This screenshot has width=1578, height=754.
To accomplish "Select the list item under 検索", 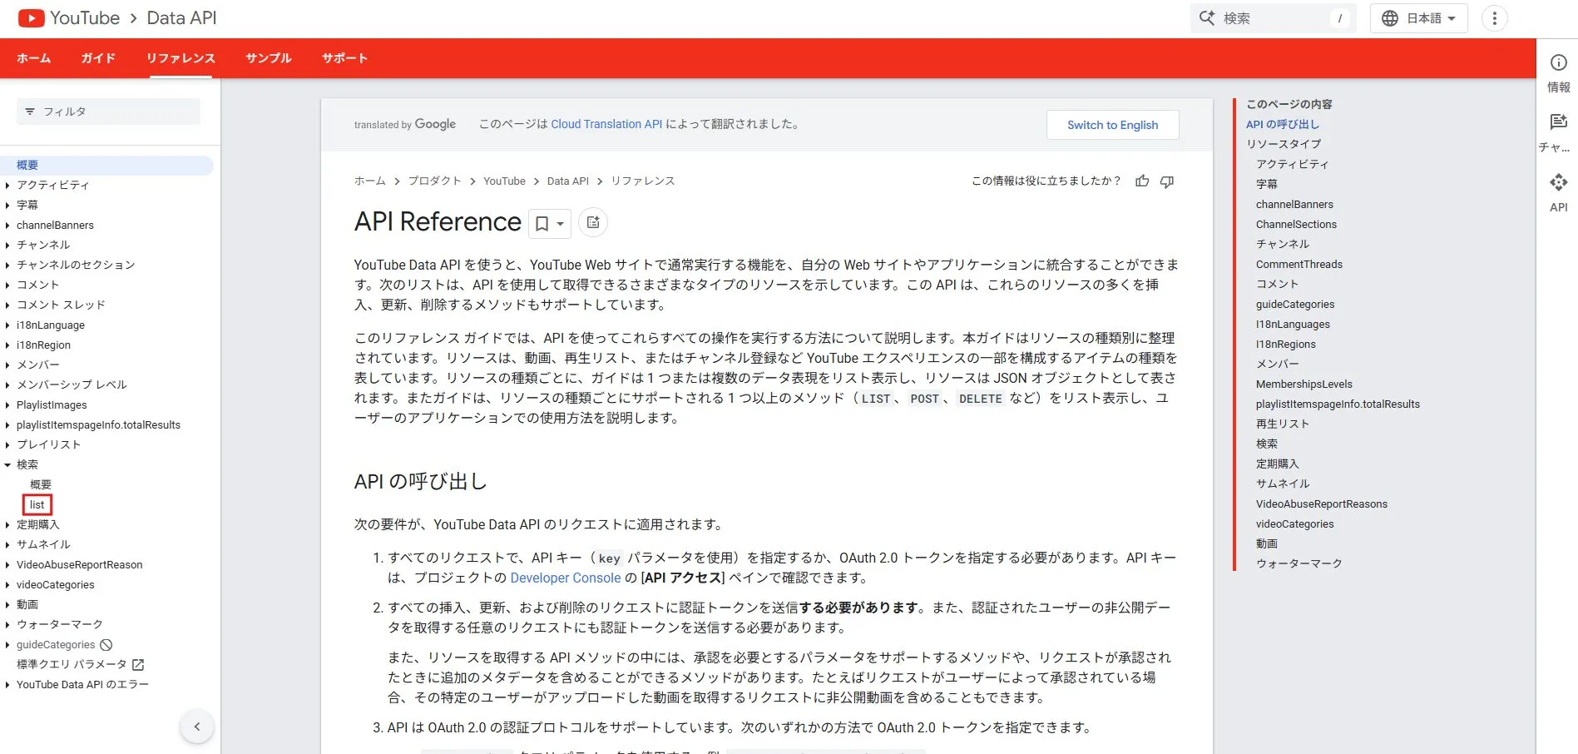I will (37, 505).
